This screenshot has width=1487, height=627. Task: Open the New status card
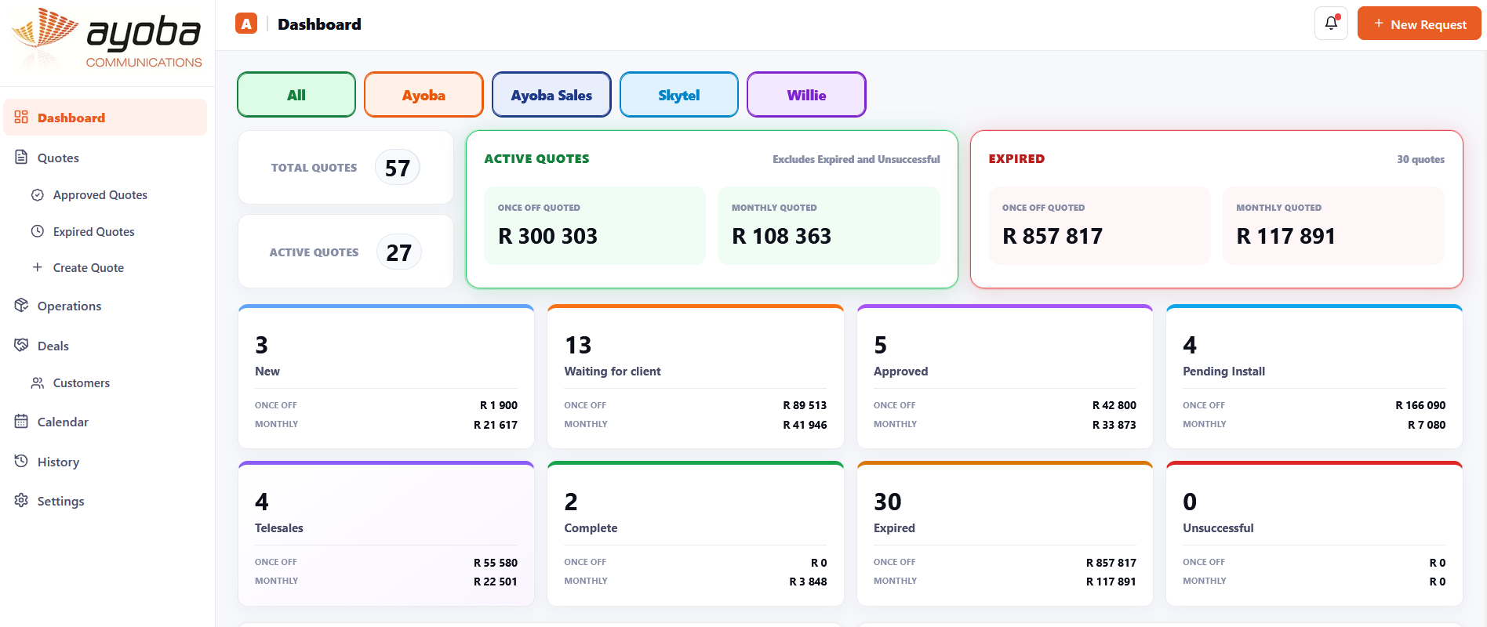pos(386,376)
